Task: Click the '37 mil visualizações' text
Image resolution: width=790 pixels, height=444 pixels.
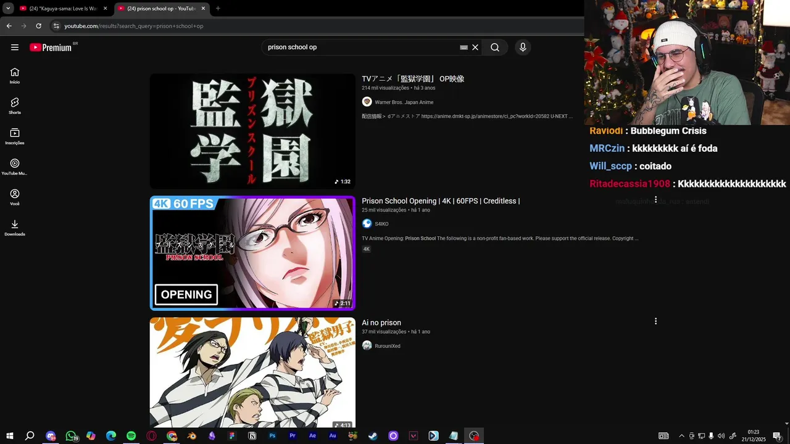Action: pos(384,332)
